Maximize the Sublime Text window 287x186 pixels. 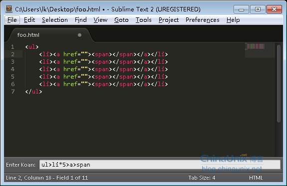coord(258,9)
